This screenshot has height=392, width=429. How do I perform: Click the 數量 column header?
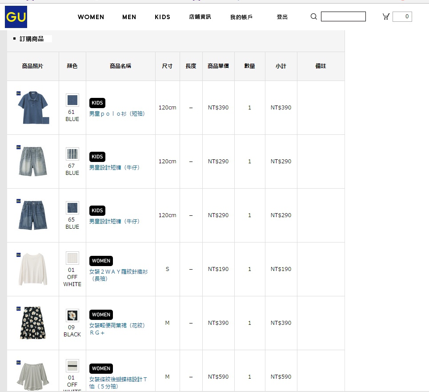click(249, 66)
